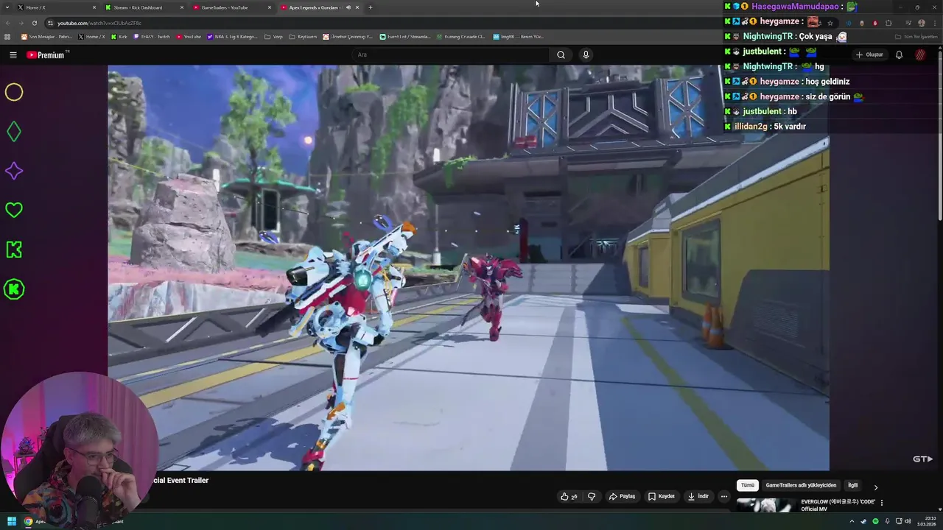Image resolution: width=943 pixels, height=530 pixels.
Task: Reload the page with browser refresh button
Action: click(x=34, y=23)
